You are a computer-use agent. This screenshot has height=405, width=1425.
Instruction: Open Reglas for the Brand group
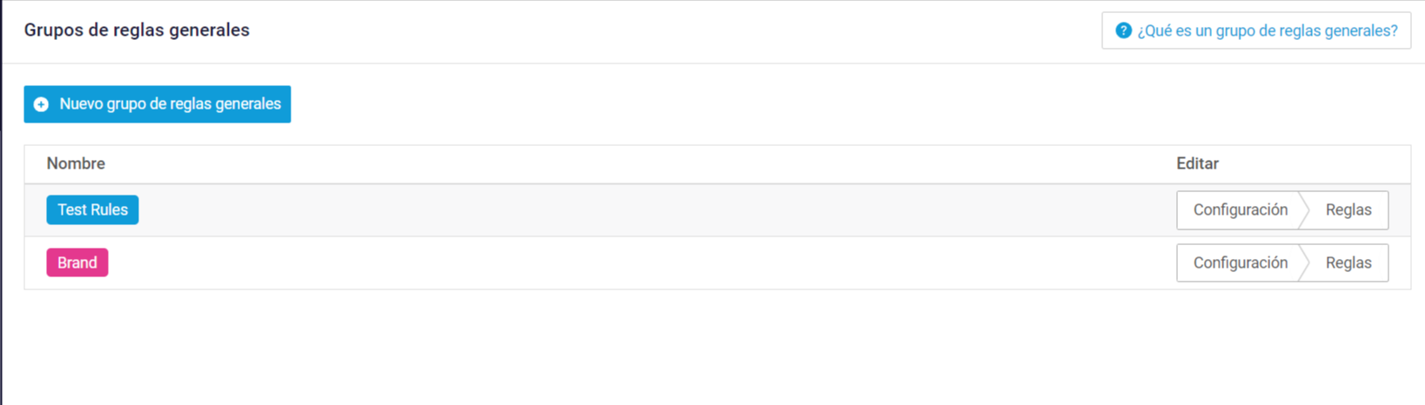(1348, 262)
